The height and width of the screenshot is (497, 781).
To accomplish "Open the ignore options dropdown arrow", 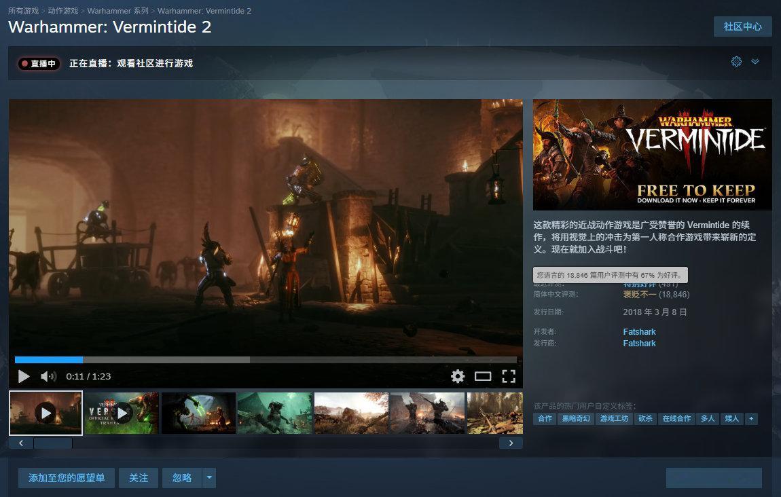I will (209, 478).
